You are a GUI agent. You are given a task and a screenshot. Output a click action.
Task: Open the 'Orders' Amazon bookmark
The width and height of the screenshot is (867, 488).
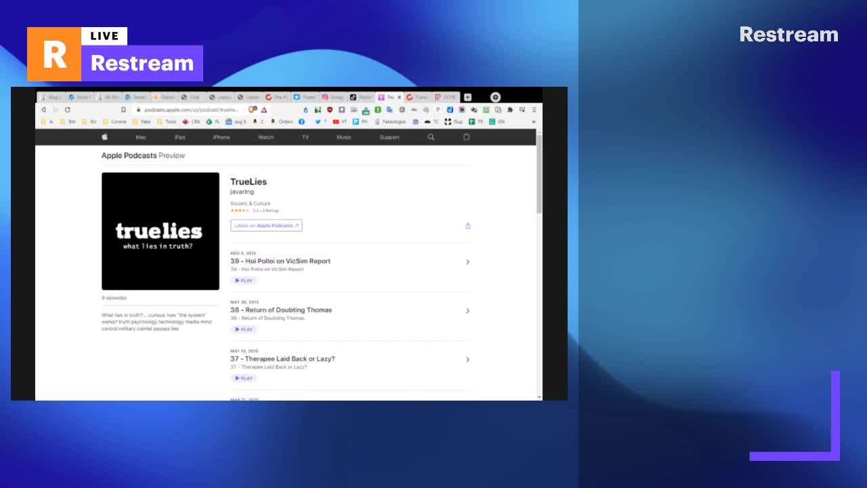(282, 122)
